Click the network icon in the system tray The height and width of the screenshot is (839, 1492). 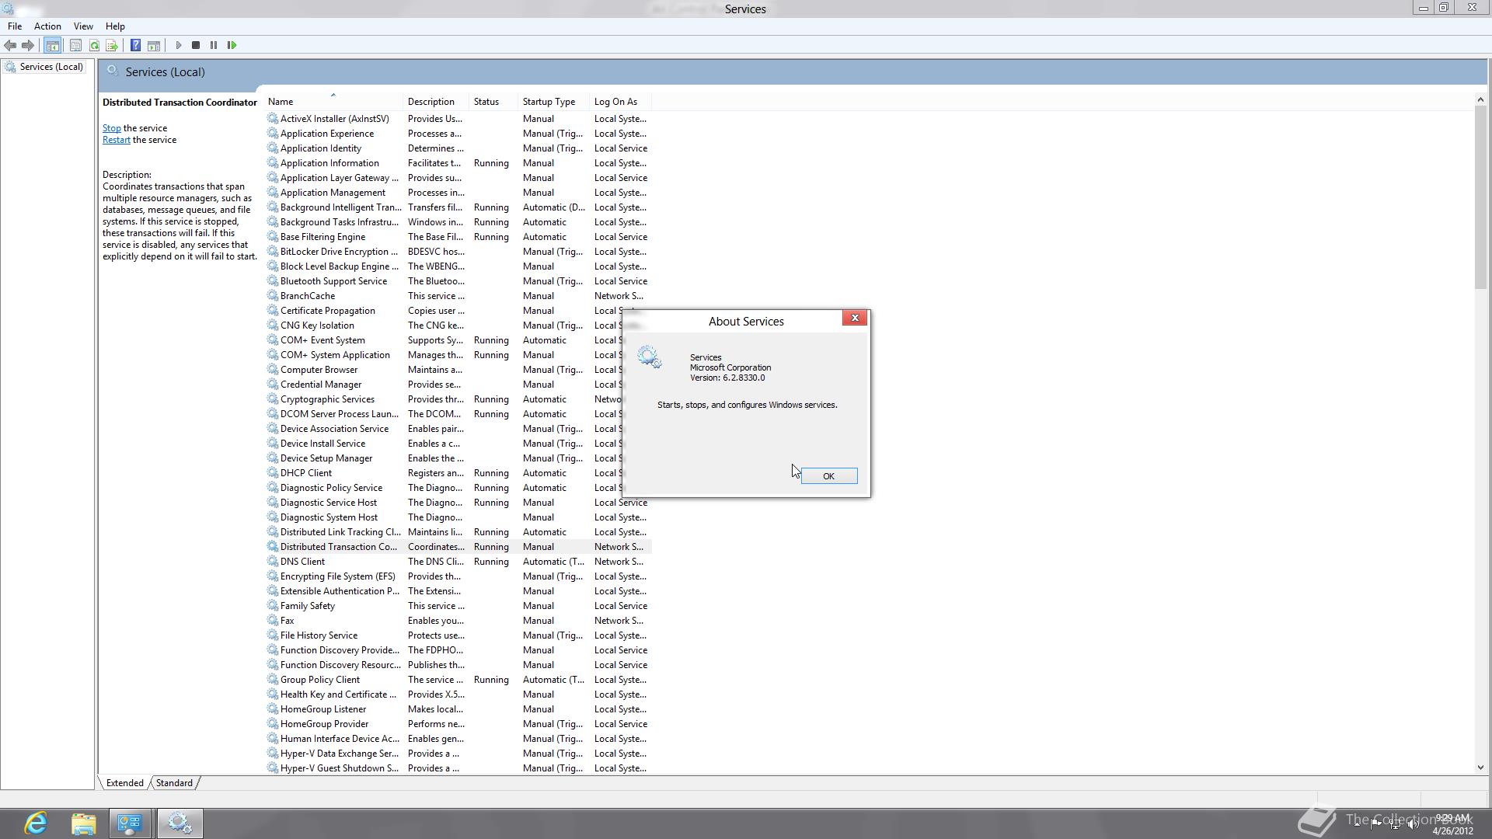click(1394, 823)
